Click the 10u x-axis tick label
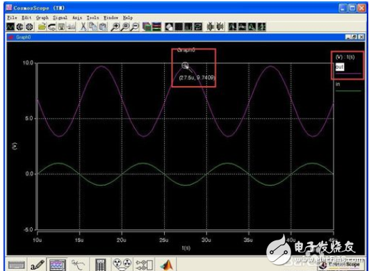Viewport: 369px width, 271px height. click(x=38, y=240)
